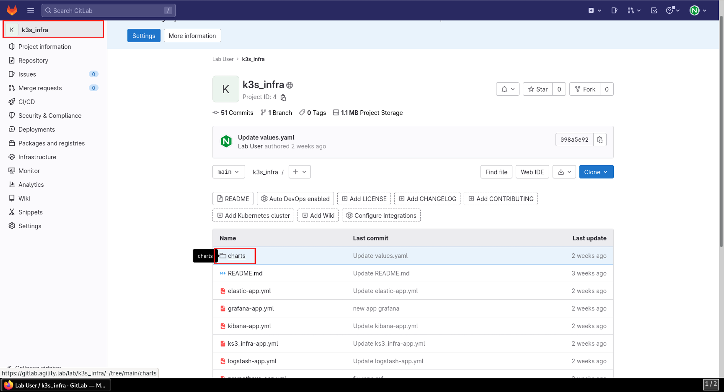Open the download source code dropdown
Viewport: 724px width, 392px height.
564,172
